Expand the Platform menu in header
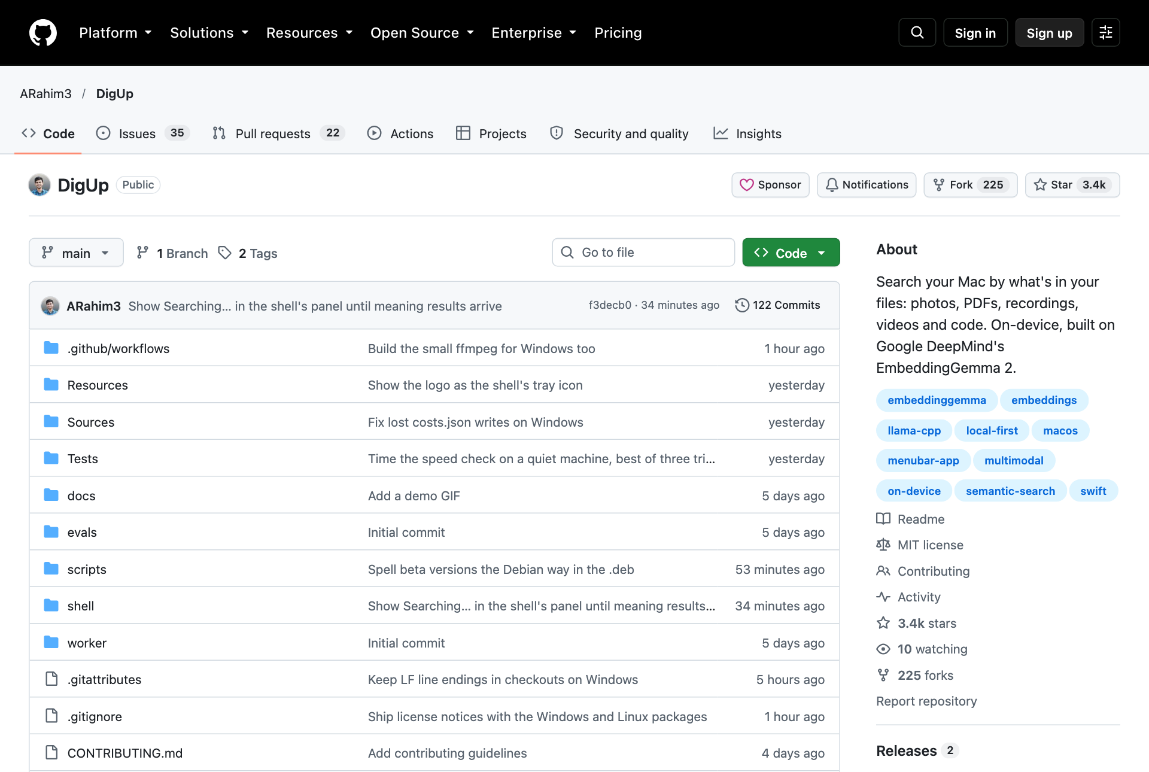 coord(115,33)
